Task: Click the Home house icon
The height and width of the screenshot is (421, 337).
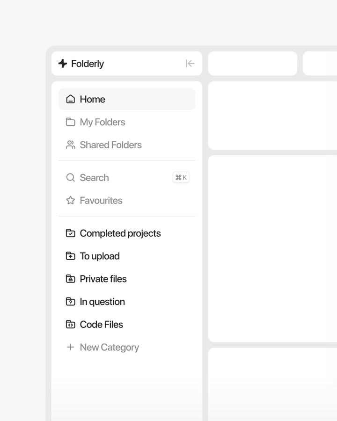Action: click(71, 99)
